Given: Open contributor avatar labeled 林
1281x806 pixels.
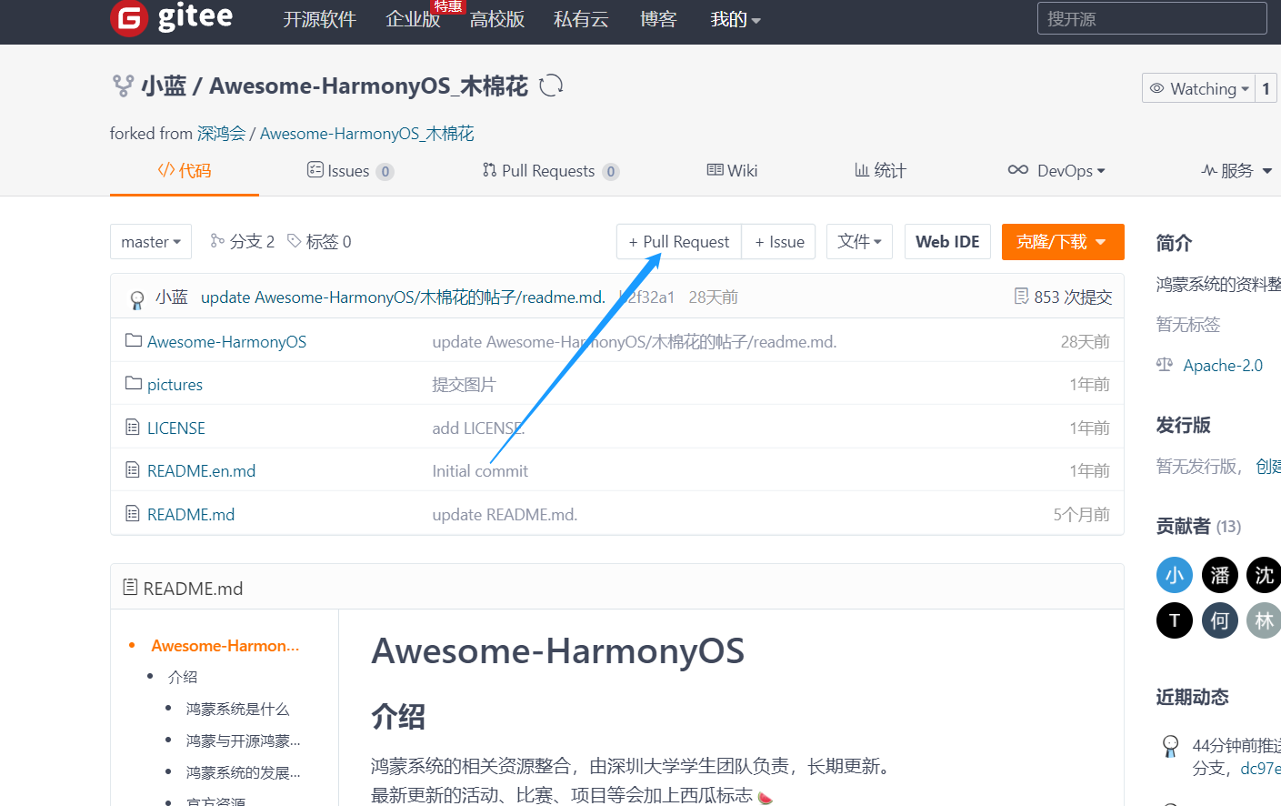Looking at the screenshot, I should pos(1264,620).
